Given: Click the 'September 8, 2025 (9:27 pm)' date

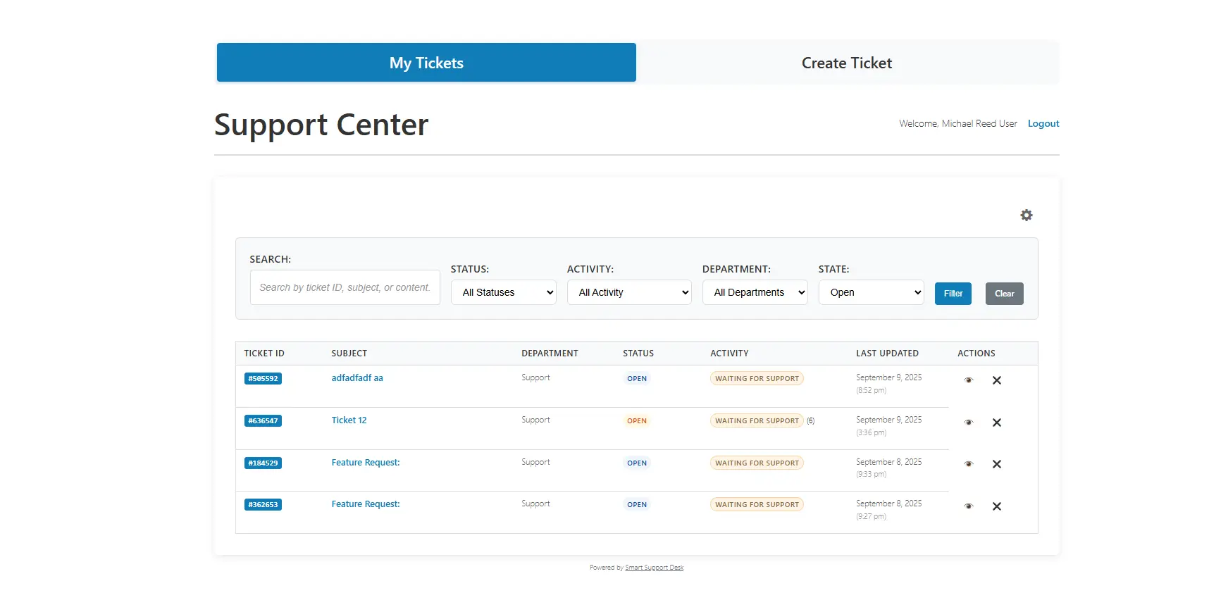Looking at the screenshot, I should click(889, 510).
